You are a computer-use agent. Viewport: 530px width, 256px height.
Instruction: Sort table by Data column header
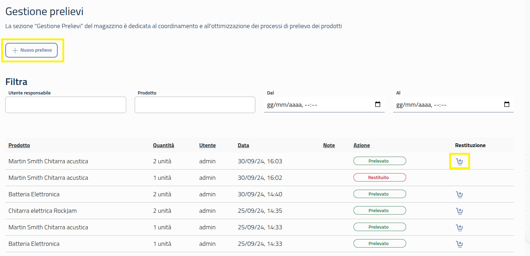click(243, 145)
